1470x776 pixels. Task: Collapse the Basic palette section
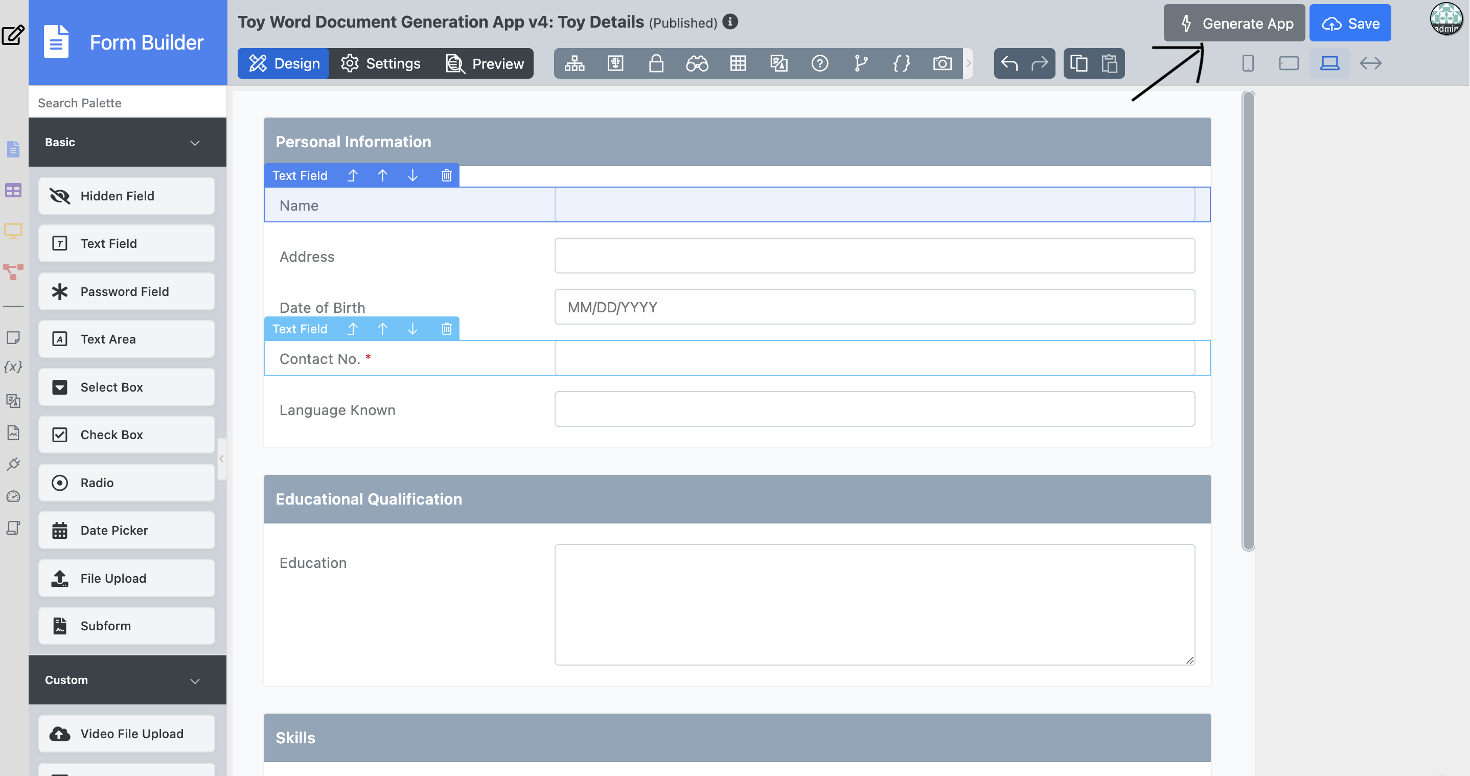[195, 143]
